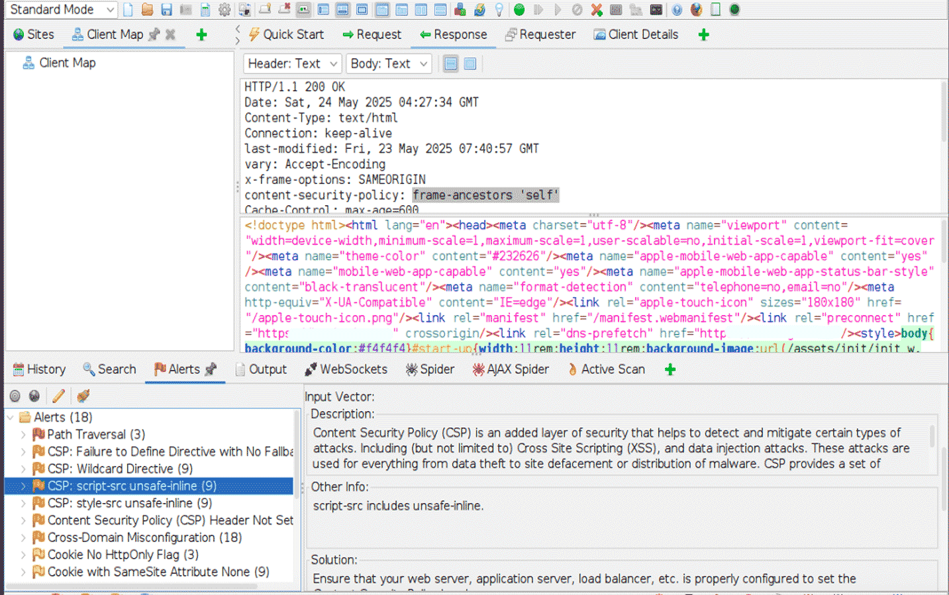
Task: Open the Quick Start tab
Action: click(286, 34)
